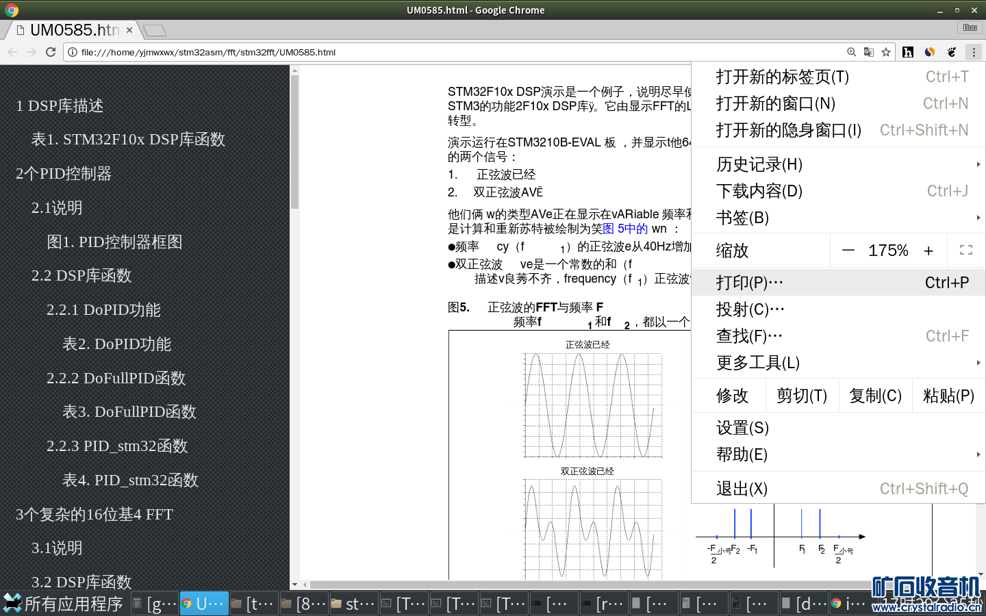Click the sidebar scrollbar down arrow

tap(294, 585)
